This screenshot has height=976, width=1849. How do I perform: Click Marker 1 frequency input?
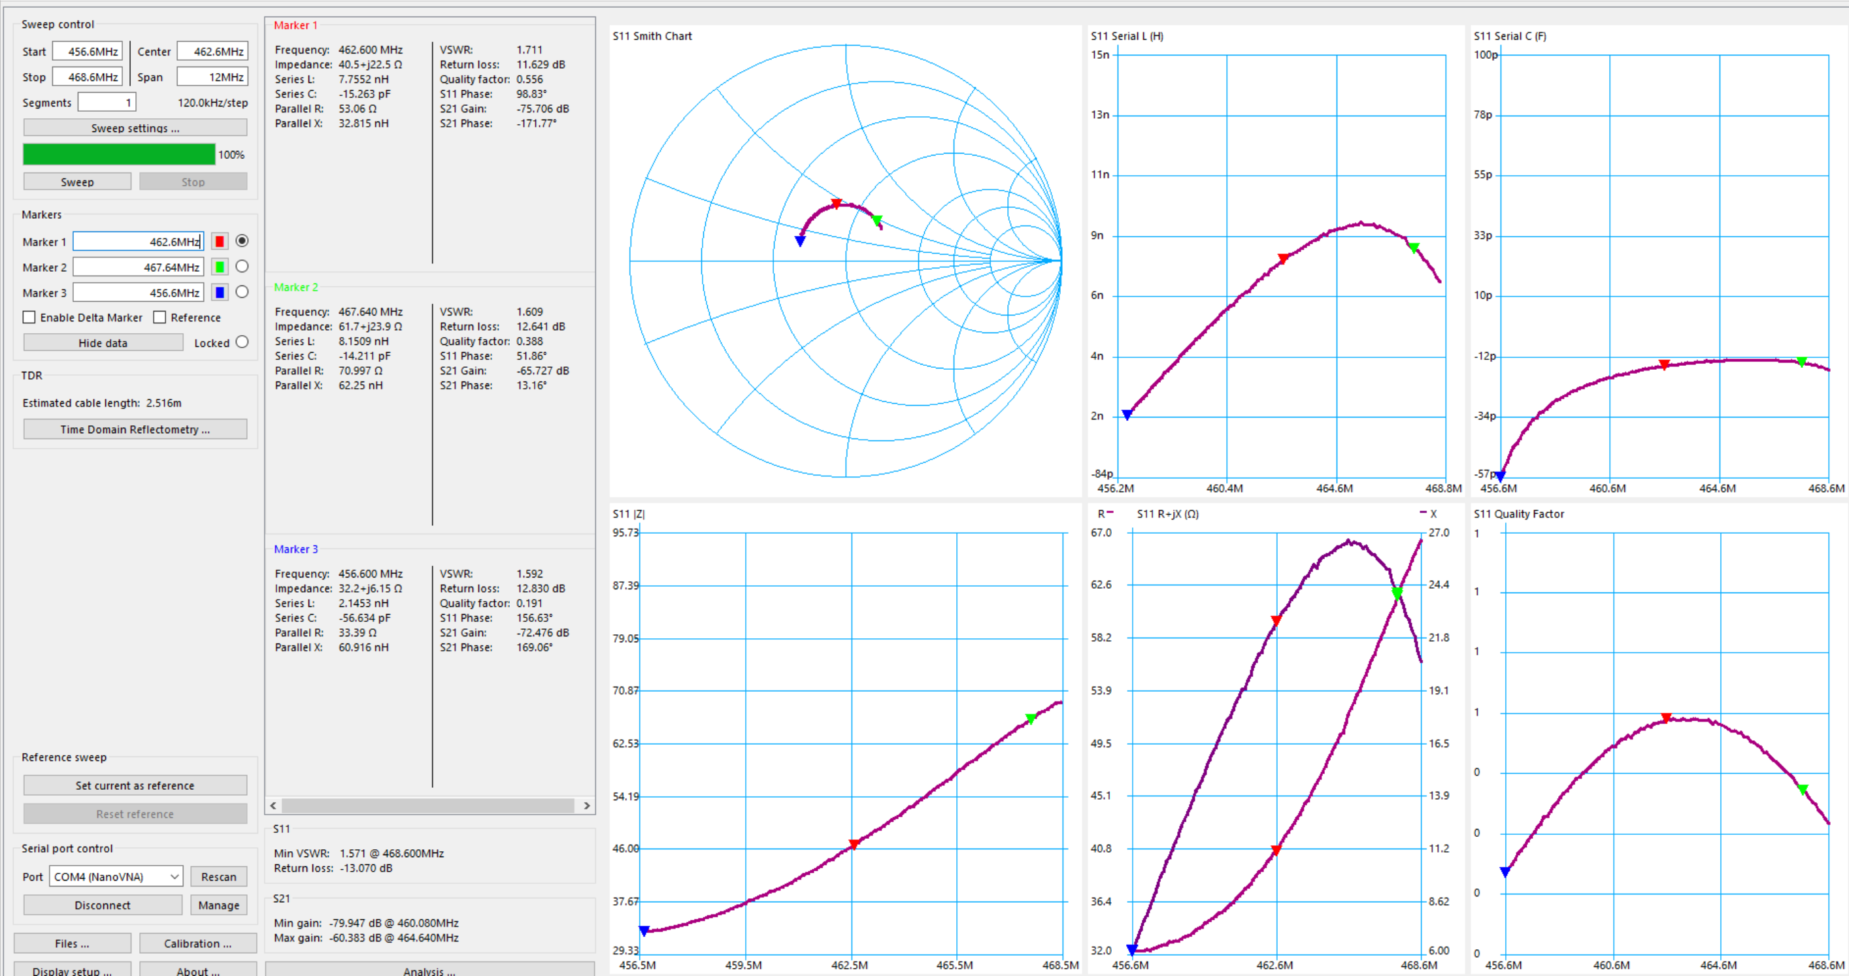click(139, 241)
